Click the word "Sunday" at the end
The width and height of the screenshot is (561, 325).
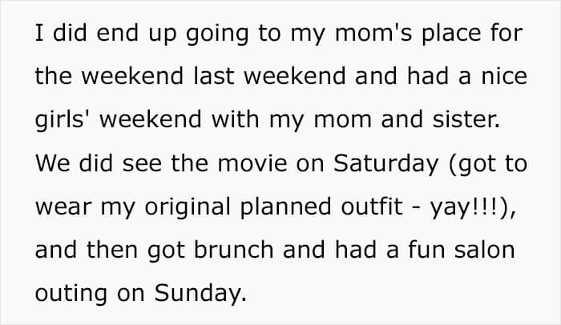point(200,293)
